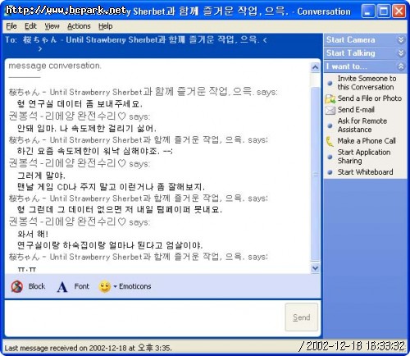Click the To: recipient name line
Image resolution: width=410 pixels, height=356 pixels.
[x=136, y=40]
